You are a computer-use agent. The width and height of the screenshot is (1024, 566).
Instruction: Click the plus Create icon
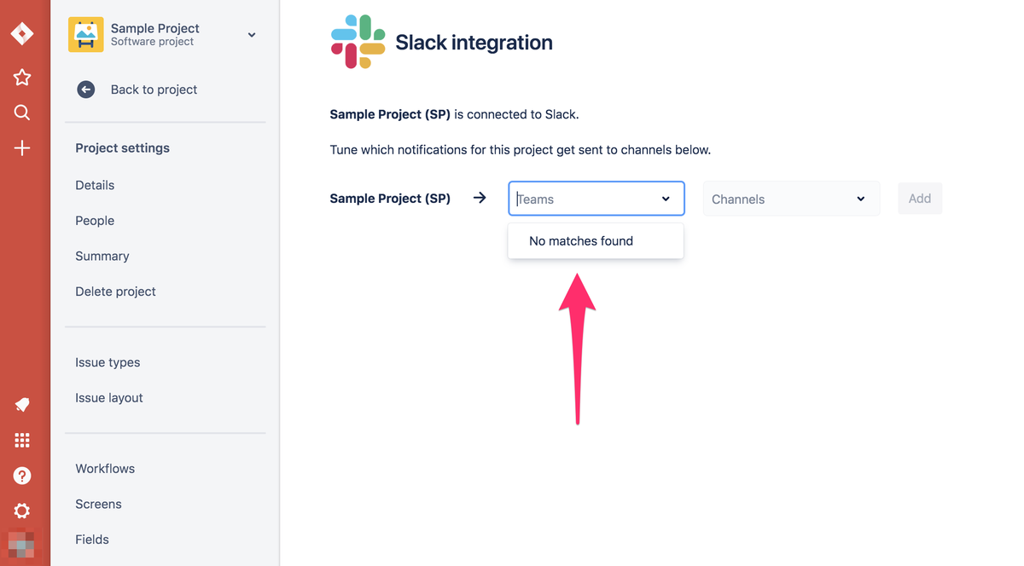pyautogui.click(x=22, y=148)
